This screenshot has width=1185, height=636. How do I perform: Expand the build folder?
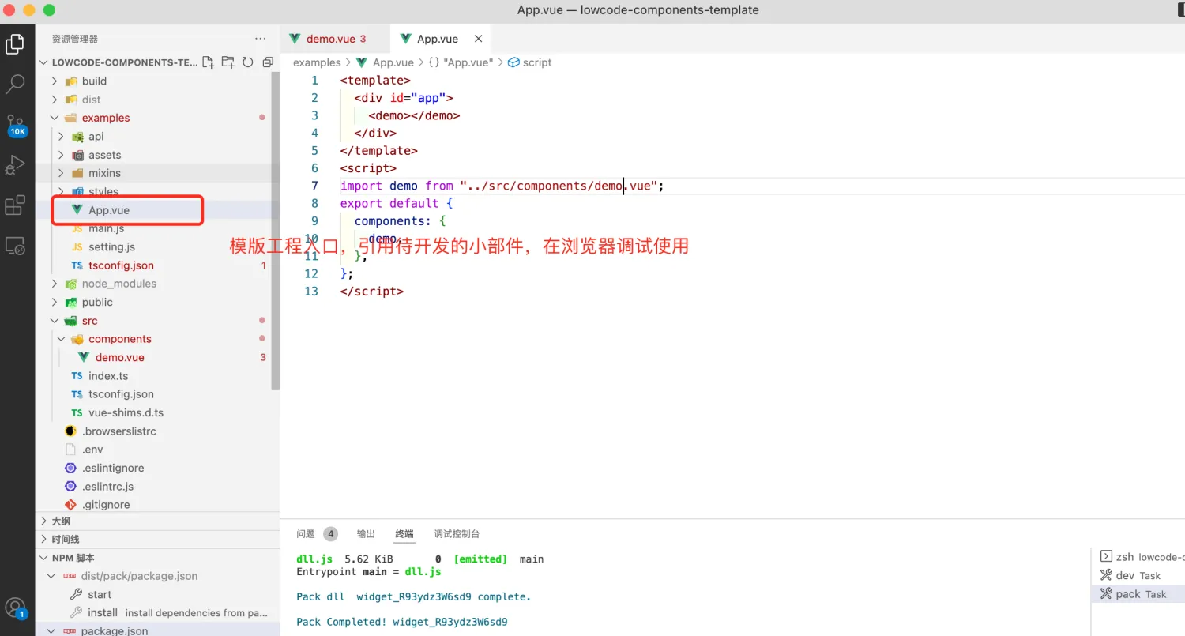tap(94, 81)
